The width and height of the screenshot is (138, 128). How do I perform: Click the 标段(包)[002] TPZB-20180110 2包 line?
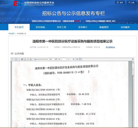coord(43,100)
